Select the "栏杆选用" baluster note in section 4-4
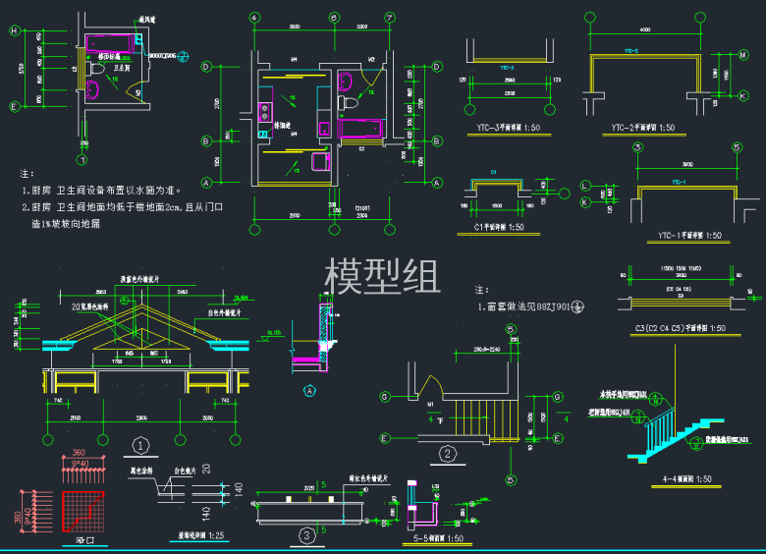The height and width of the screenshot is (554, 766). coord(609,413)
